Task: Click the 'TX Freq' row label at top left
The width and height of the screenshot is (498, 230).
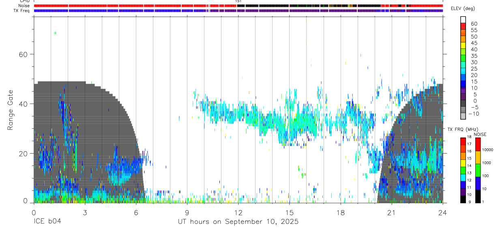Action: [22, 11]
